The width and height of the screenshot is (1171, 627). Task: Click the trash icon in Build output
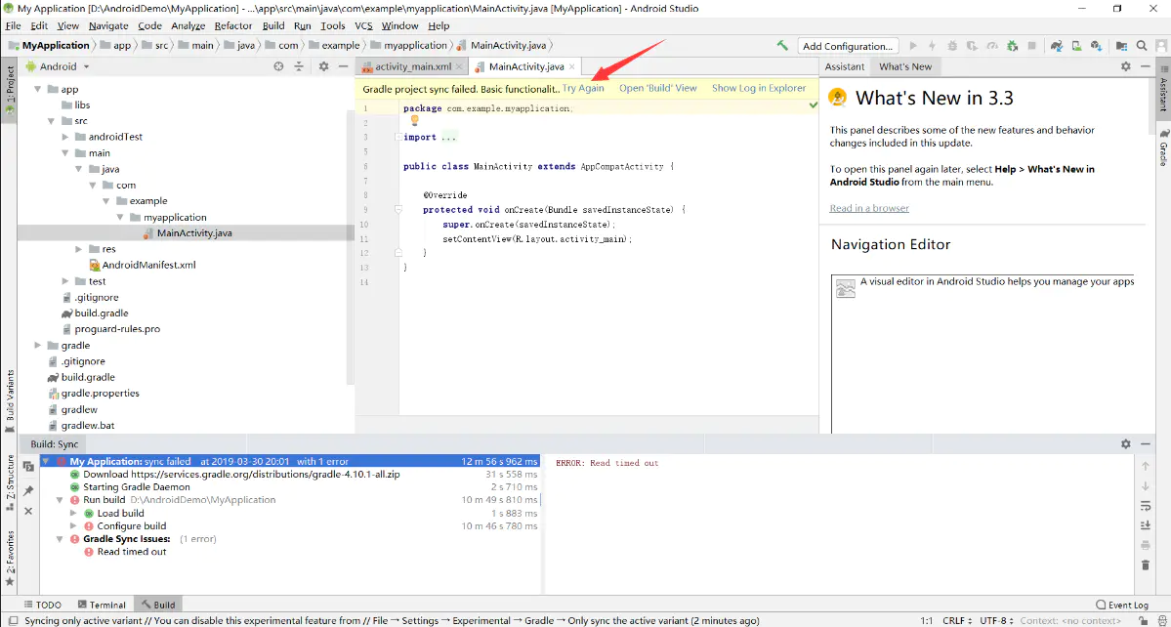click(1145, 565)
